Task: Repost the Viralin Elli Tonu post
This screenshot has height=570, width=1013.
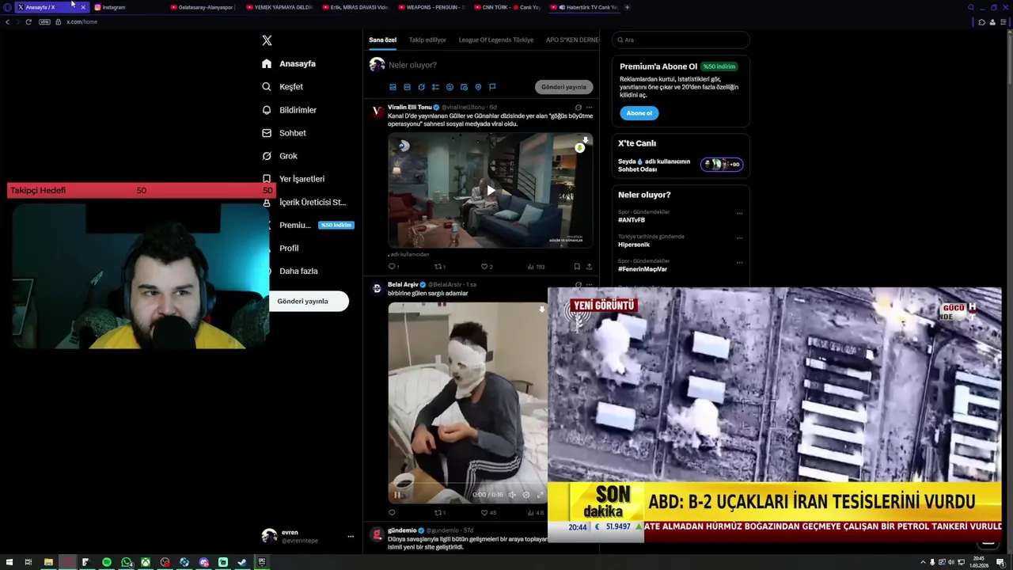Action: (x=439, y=267)
